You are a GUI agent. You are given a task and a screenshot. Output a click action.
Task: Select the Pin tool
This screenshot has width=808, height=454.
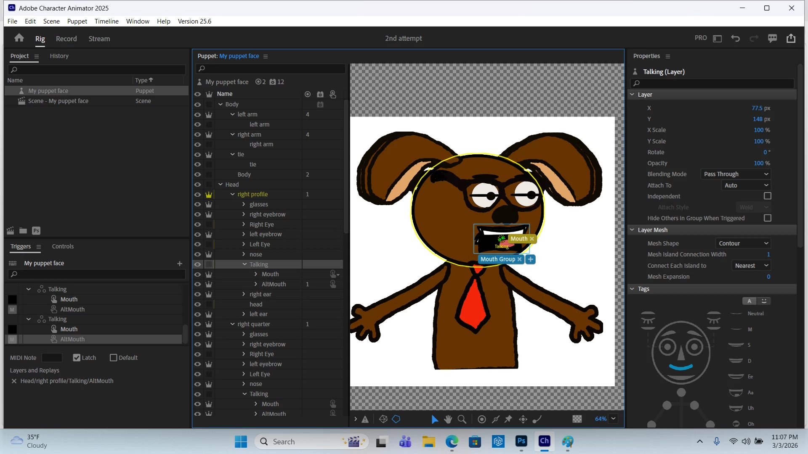508,419
